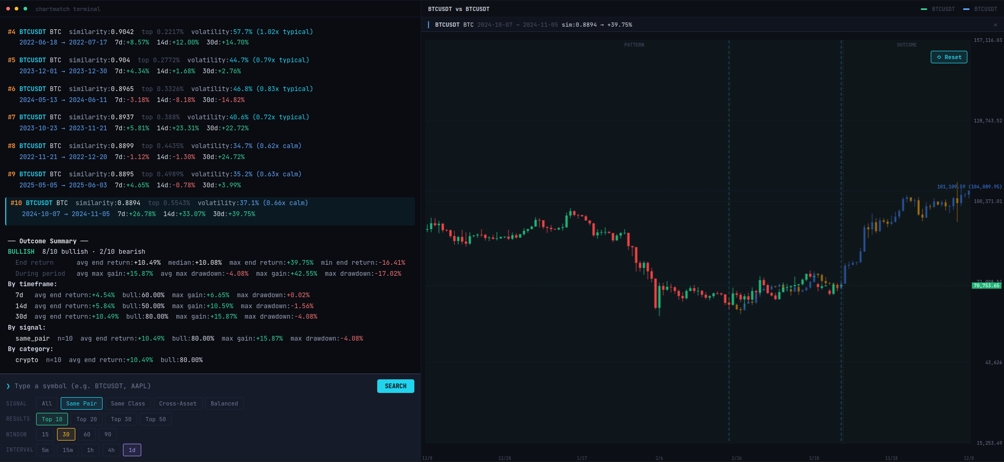Set interval to 4h
Viewport: 1004px width, 462px height.
(x=111, y=450)
